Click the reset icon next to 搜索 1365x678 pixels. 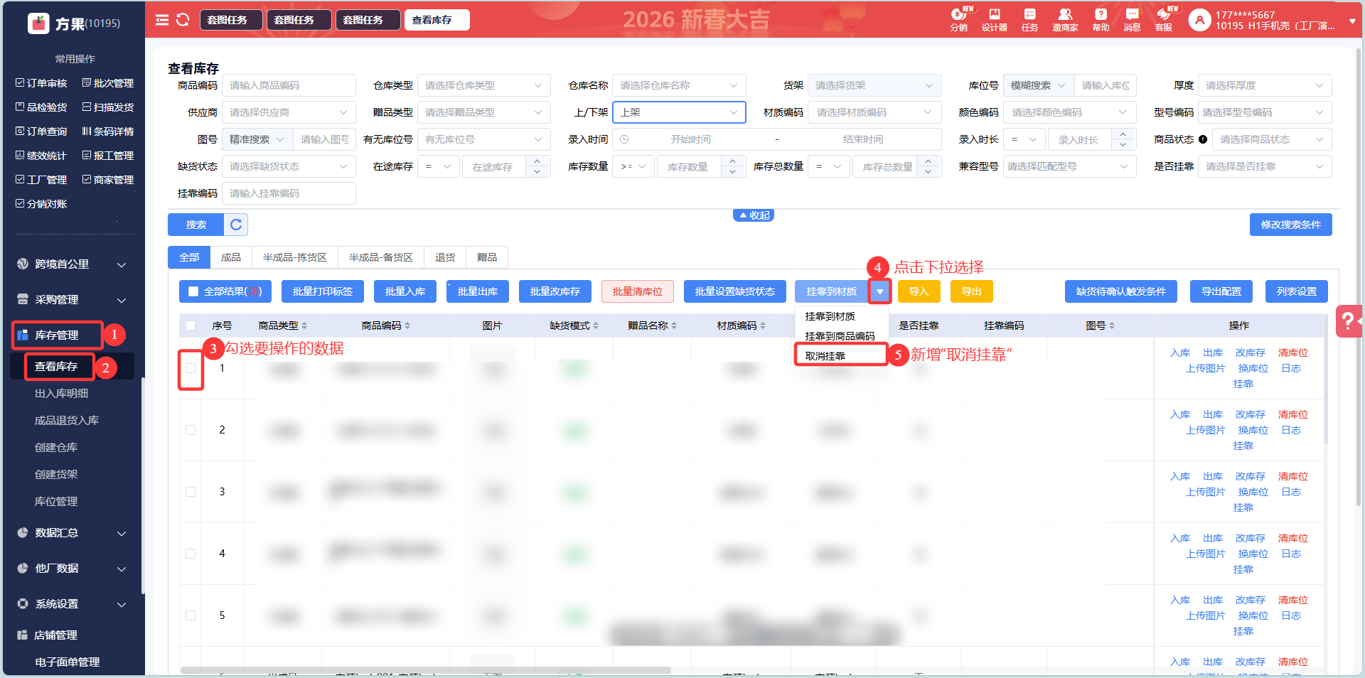[x=236, y=225]
